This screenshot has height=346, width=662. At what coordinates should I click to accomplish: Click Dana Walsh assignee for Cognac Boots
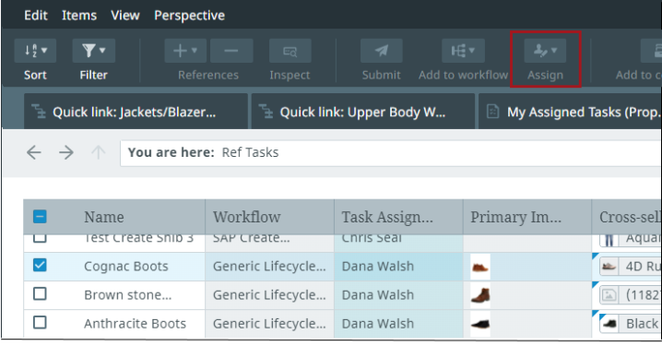click(378, 266)
